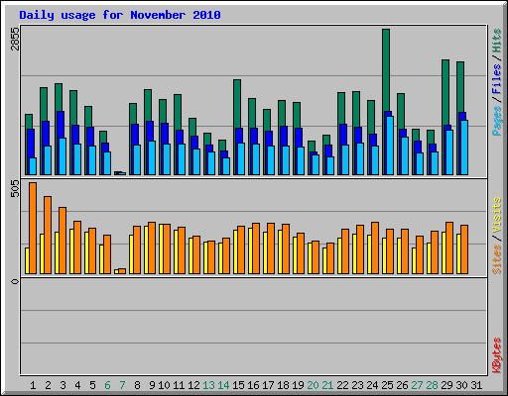Image resolution: width=508 pixels, height=396 pixels.
Task: Click day 23 on the date axis
Action: 357,385
